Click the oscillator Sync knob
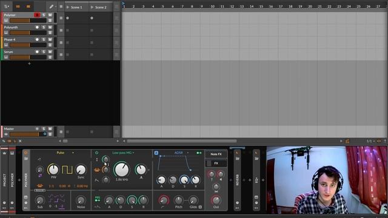This screenshot has height=218, width=388. point(81,170)
